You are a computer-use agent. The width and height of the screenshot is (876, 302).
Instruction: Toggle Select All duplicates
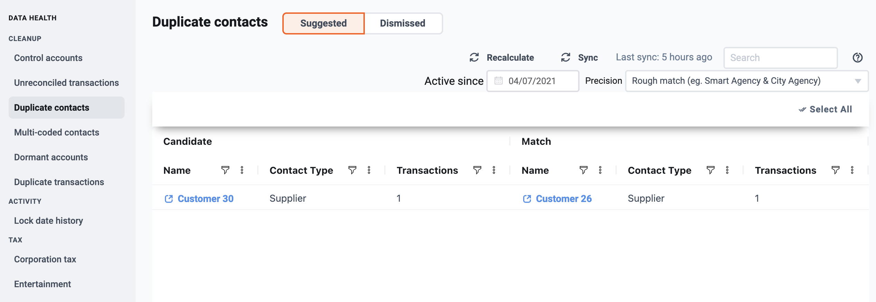click(825, 109)
